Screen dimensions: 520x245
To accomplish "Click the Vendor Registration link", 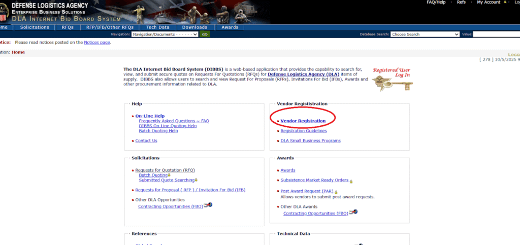I will pos(303,121).
